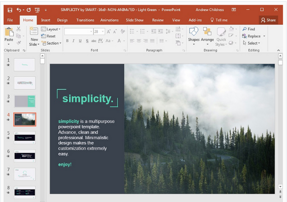Increase list indent level
Viewport: 287px width, 202px height.
[x=161, y=32]
